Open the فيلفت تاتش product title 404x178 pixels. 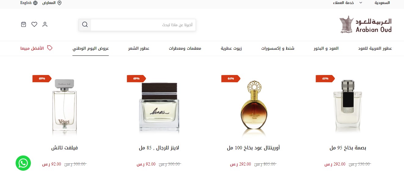coord(64,148)
